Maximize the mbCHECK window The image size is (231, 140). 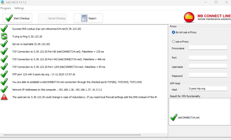pyautogui.click(x=216, y=2)
